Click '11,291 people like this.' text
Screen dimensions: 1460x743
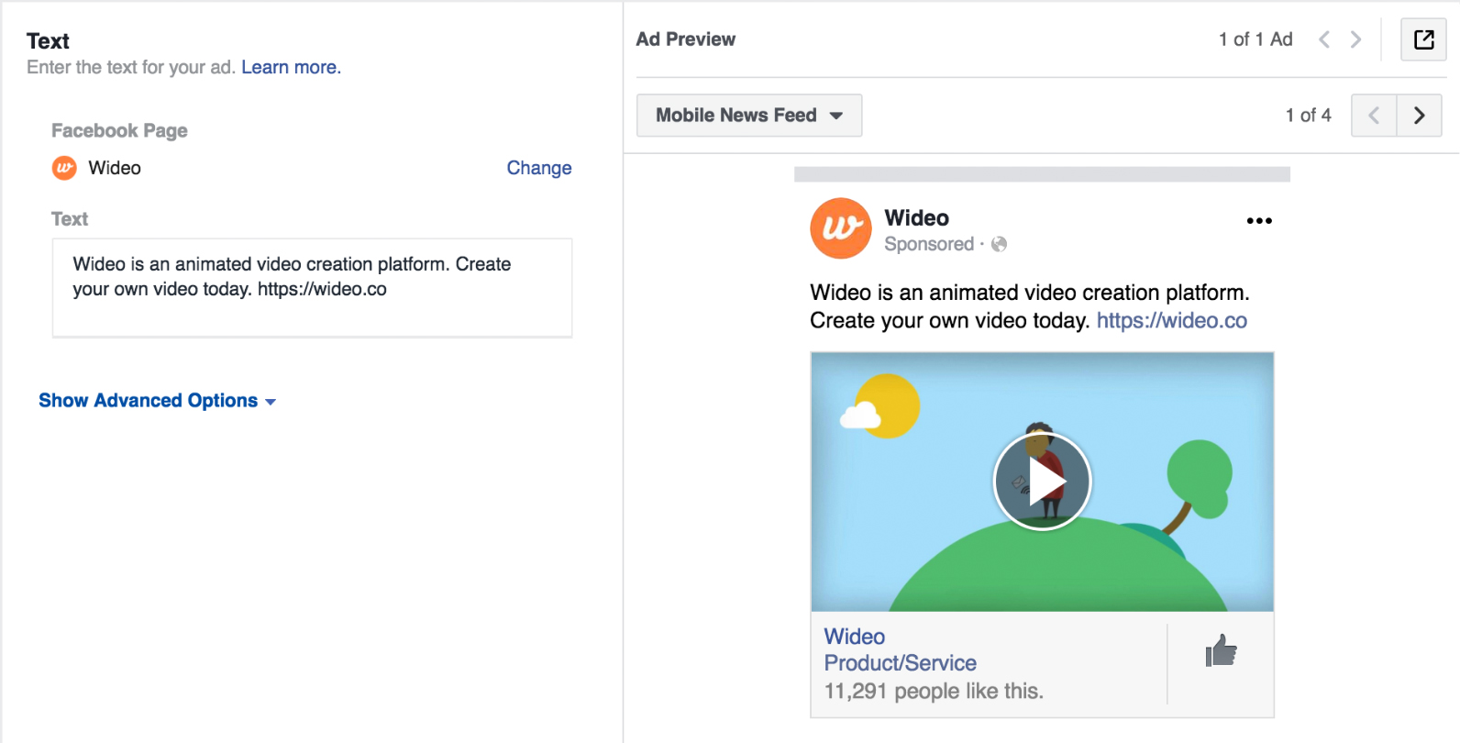click(934, 691)
